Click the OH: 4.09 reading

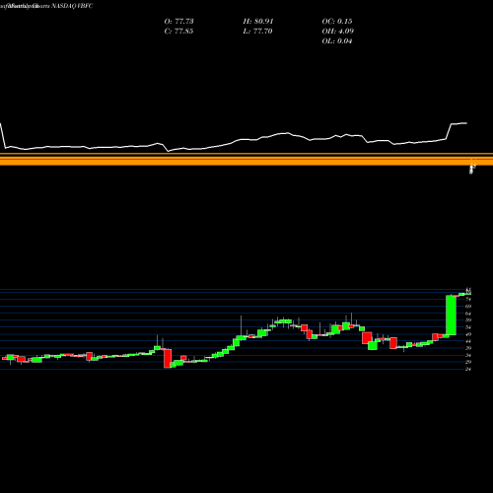(337, 32)
